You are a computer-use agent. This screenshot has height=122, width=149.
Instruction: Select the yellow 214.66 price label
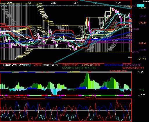142,59
